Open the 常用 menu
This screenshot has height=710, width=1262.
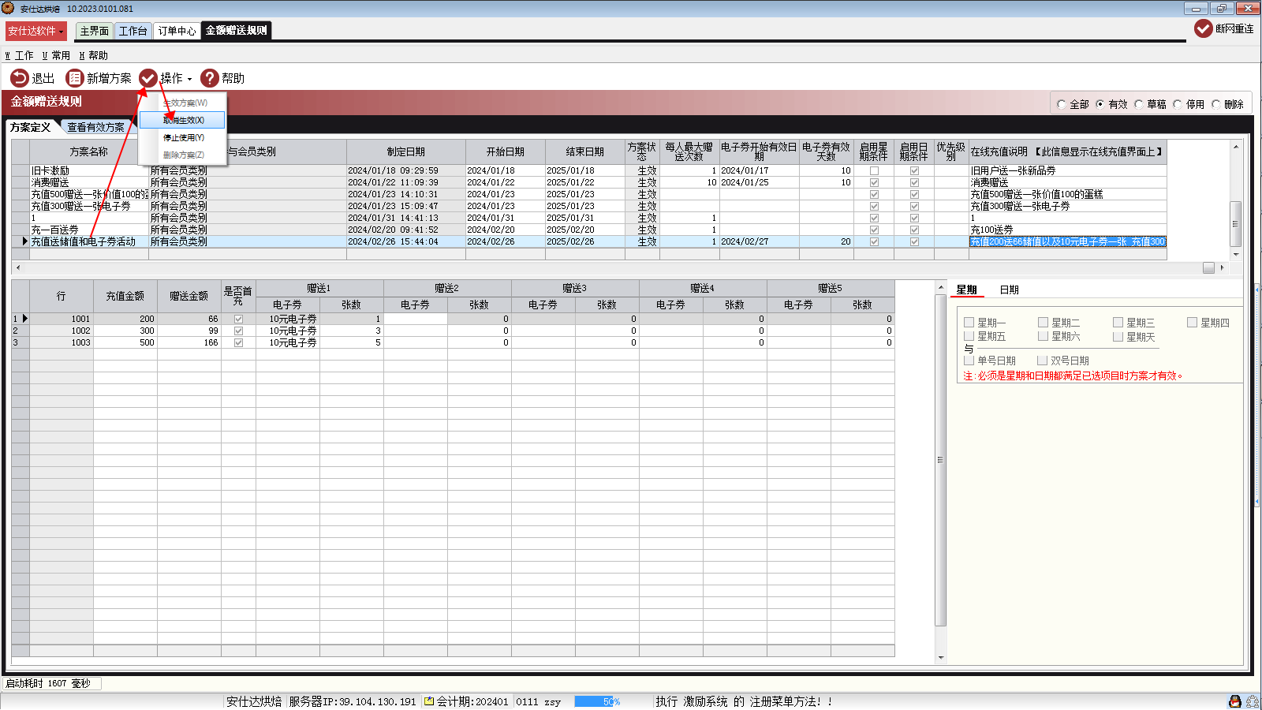[56, 55]
